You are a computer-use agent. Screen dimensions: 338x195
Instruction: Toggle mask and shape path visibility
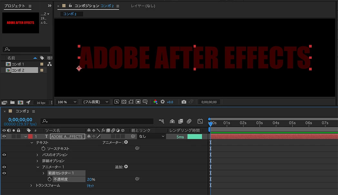[131, 102]
